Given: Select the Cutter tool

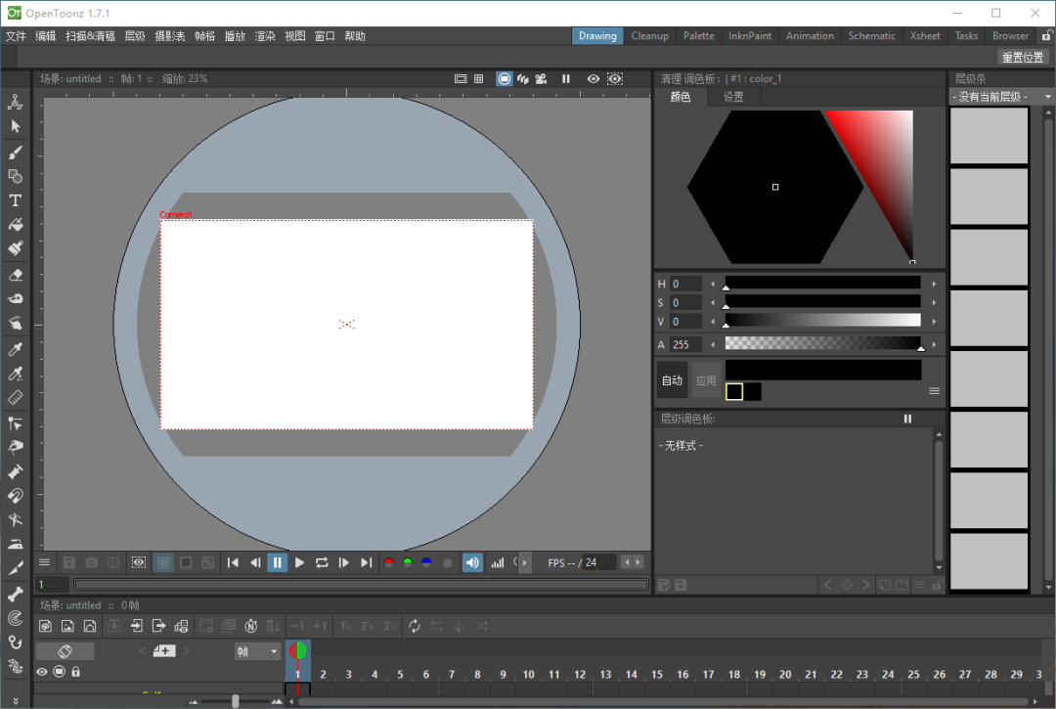Looking at the screenshot, I should 15,569.
